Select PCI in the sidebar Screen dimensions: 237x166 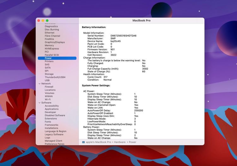pyautogui.click(x=46, y=52)
